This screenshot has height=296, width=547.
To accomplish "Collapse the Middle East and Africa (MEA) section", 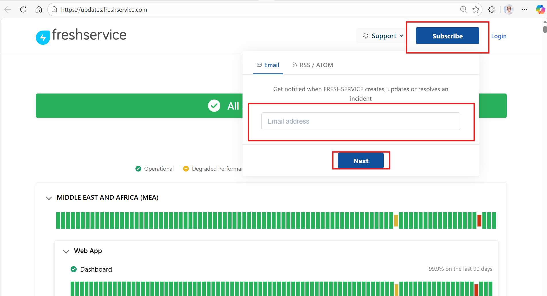I will tap(49, 198).
